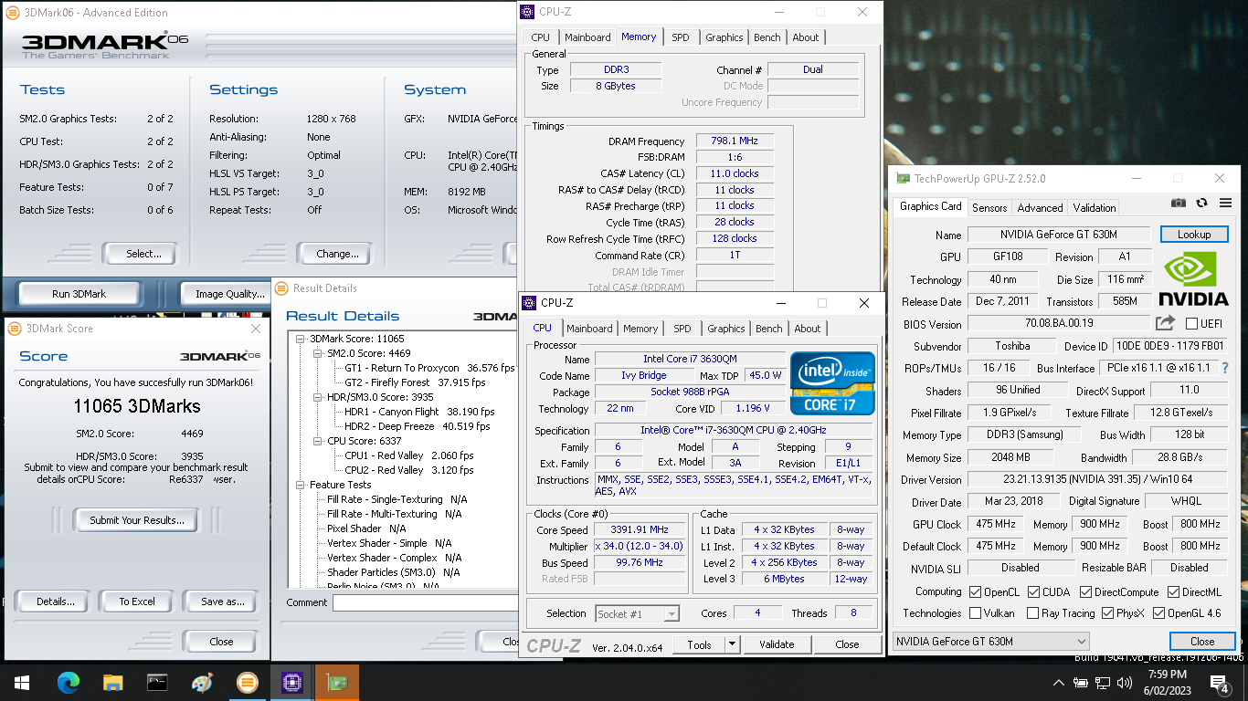Select GT1 - Return To Proxycon result row
The image size is (1248, 701).
(x=429, y=368)
